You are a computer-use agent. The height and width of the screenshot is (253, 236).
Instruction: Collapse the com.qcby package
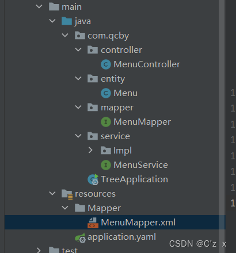(x=65, y=35)
